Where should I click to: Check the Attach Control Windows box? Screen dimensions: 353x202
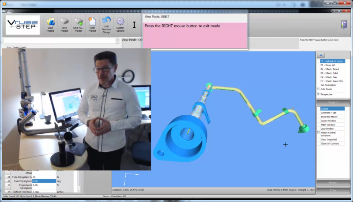(319, 132)
